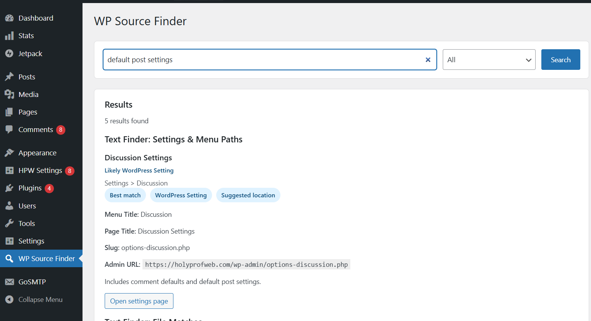
Task: Click the HPW Settings sliders icon
Action: [9, 170]
